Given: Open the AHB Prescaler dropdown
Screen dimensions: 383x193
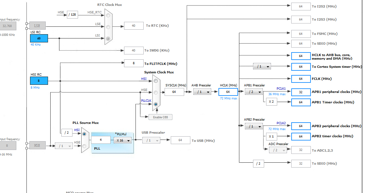Looking at the screenshot, I should pos(202,92).
